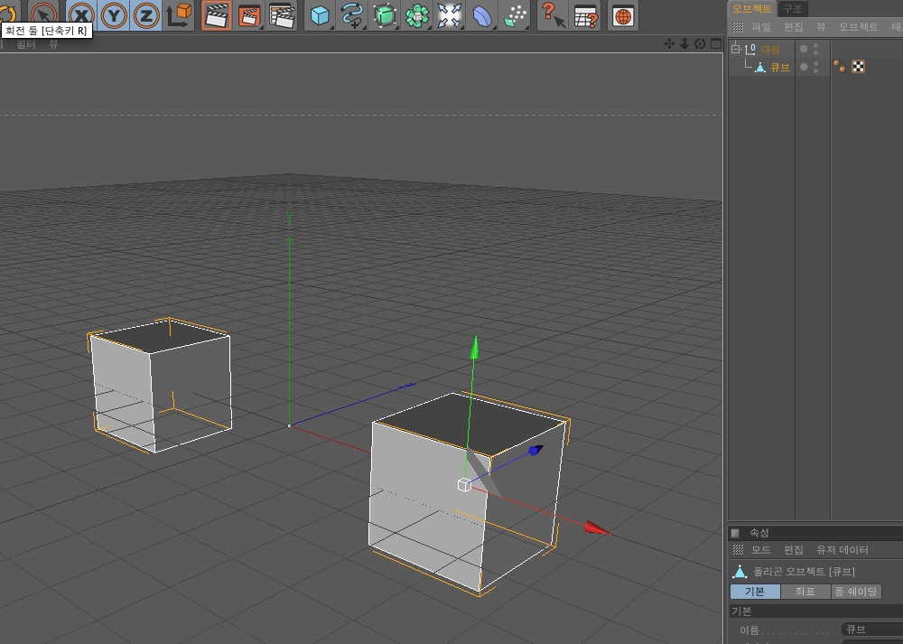Switch the coordinate system icon
Viewport: 903px width, 644px height.
tap(179, 15)
